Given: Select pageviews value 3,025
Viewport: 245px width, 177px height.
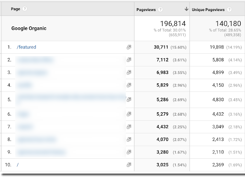Looking at the screenshot, I should 162,165.
